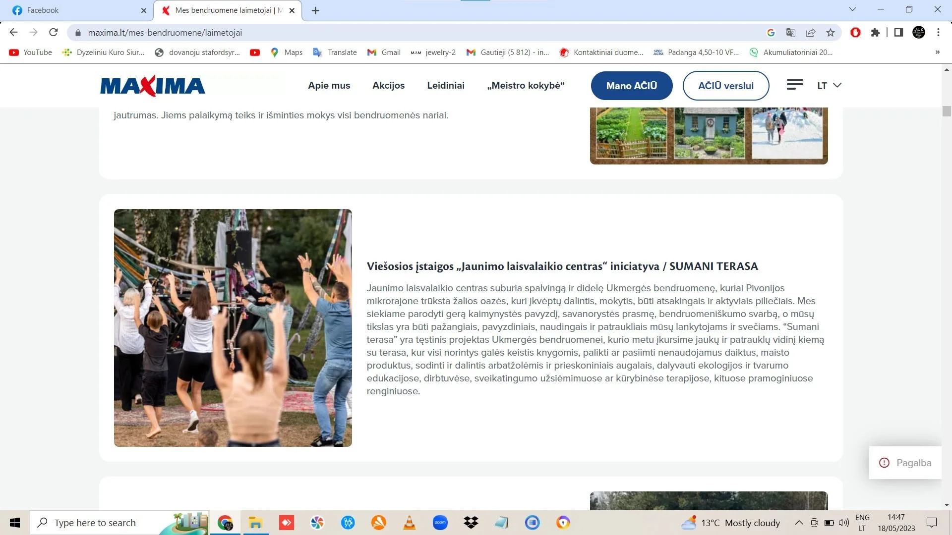Open the Apie mus menu item
This screenshot has height=535, width=952.
click(329, 86)
